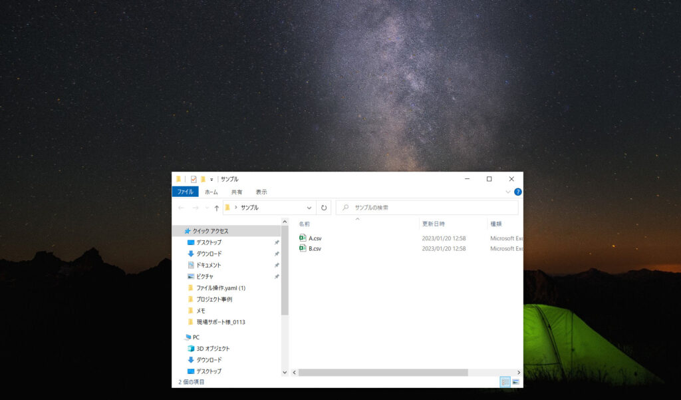Open the 表示 ribbon tab

click(261, 192)
